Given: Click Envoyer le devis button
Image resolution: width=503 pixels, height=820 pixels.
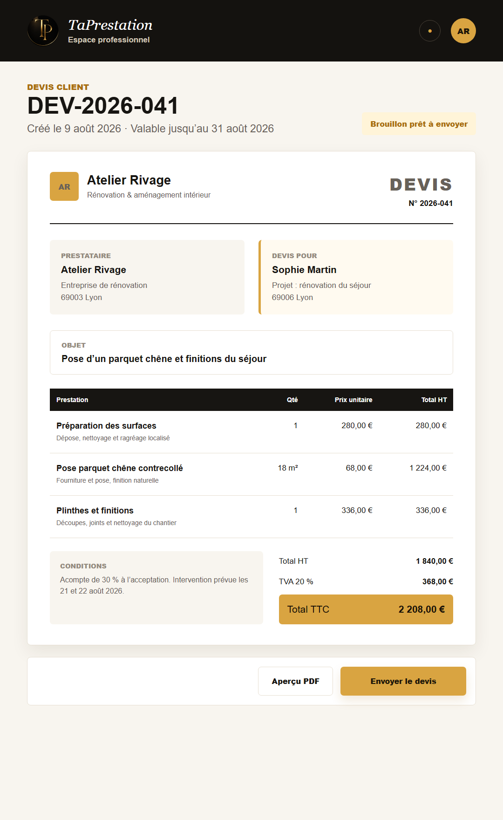Looking at the screenshot, I should tap(403, 681).
